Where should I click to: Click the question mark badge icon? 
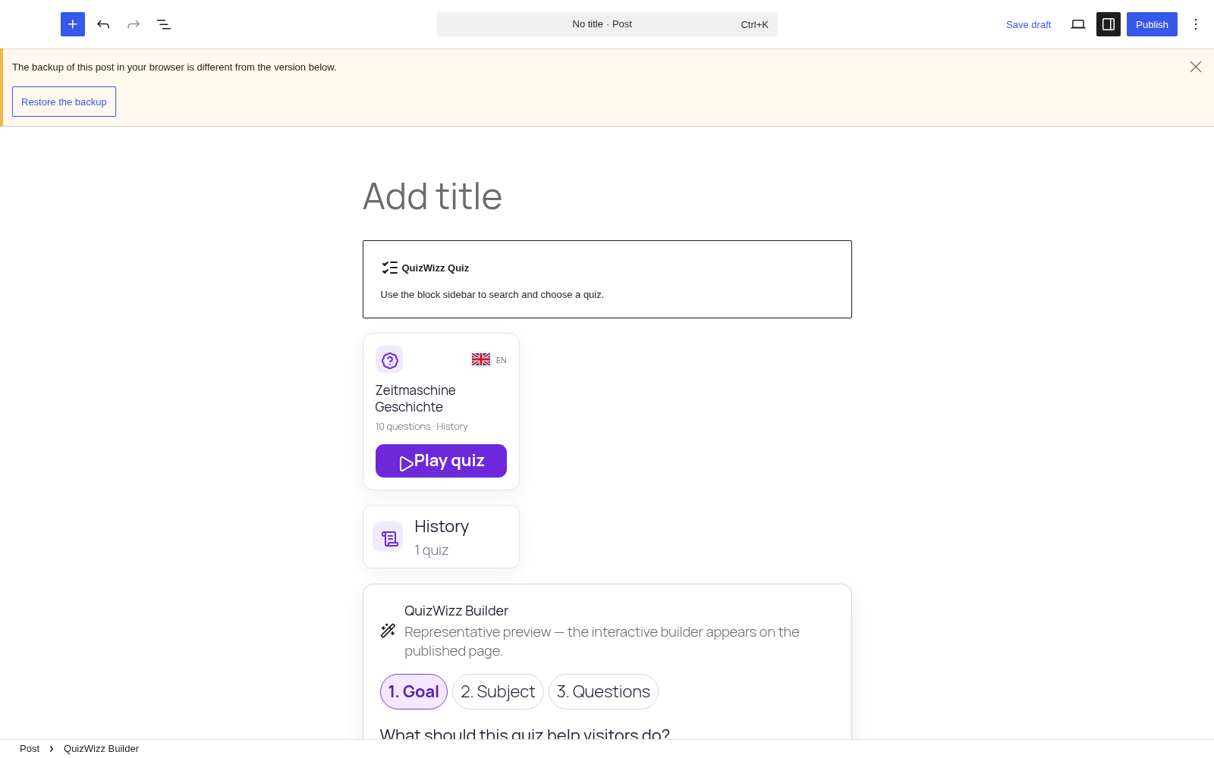click(x=389, y=360)
